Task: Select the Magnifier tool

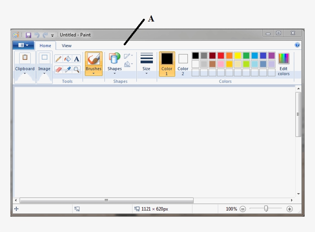Action: point(76,70)
